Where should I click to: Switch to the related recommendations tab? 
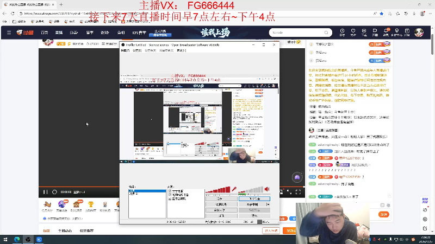[x=86, y=231]
